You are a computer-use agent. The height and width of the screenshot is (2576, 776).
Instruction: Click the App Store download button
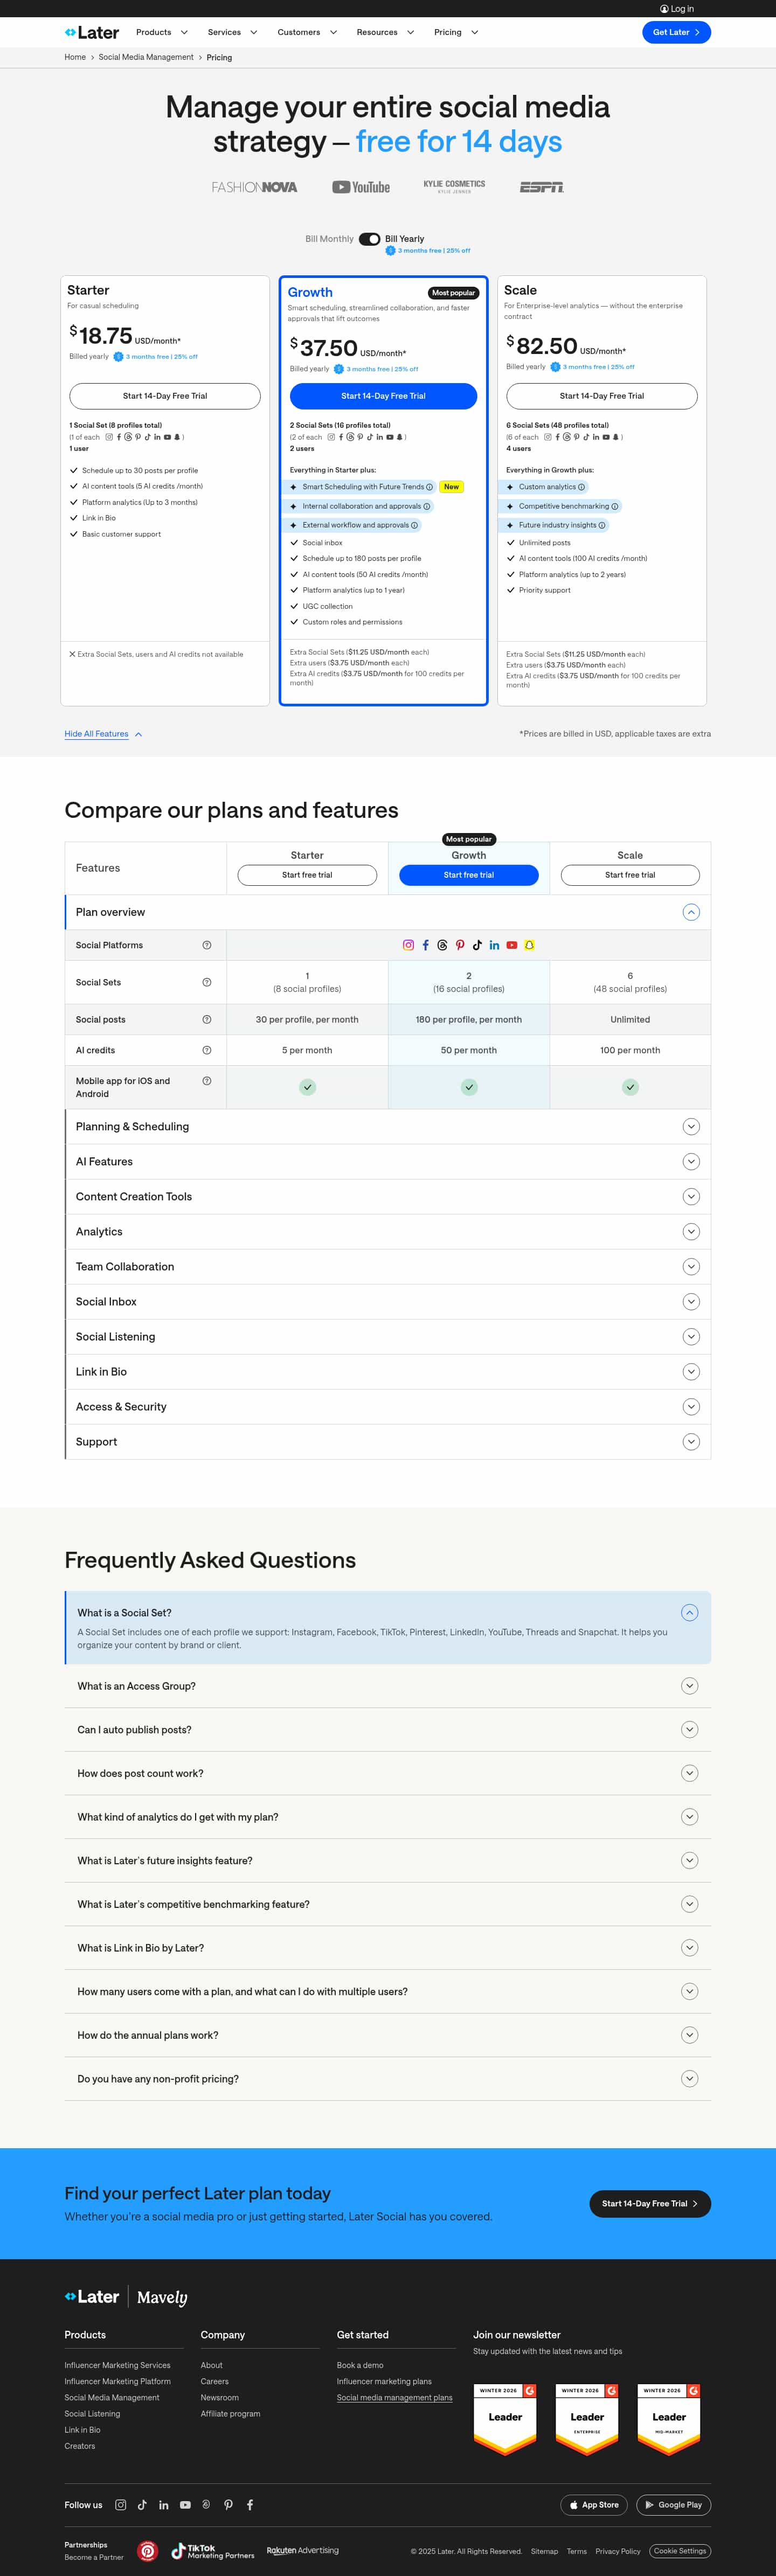click(594, 2505)
